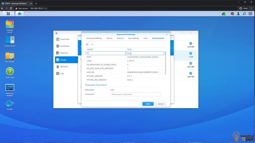Click the 1 GB image size icon
This screenshot has height=143, width=255.
pyautogui.click(x=190, y=53)
